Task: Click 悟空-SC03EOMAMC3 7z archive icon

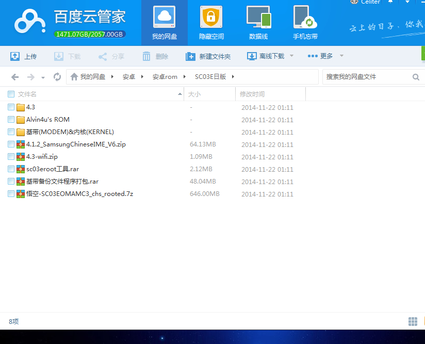Action: (21, 194)
